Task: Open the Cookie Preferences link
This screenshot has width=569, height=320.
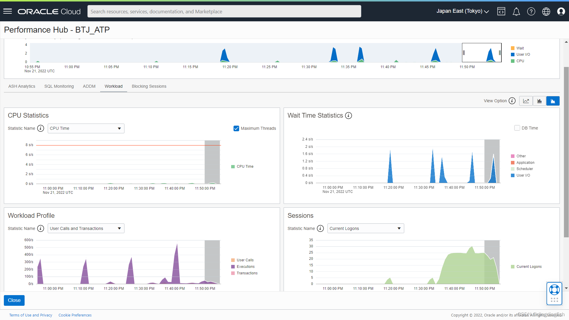Action: click(75, 315)
